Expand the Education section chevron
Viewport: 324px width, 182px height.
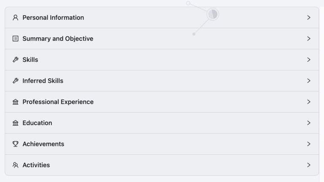[x=309, y=123]
